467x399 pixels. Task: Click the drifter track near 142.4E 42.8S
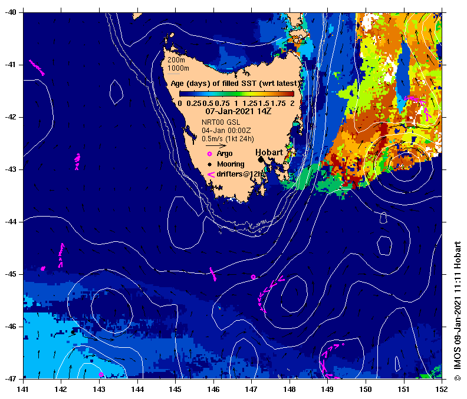[x=77, y=161]
